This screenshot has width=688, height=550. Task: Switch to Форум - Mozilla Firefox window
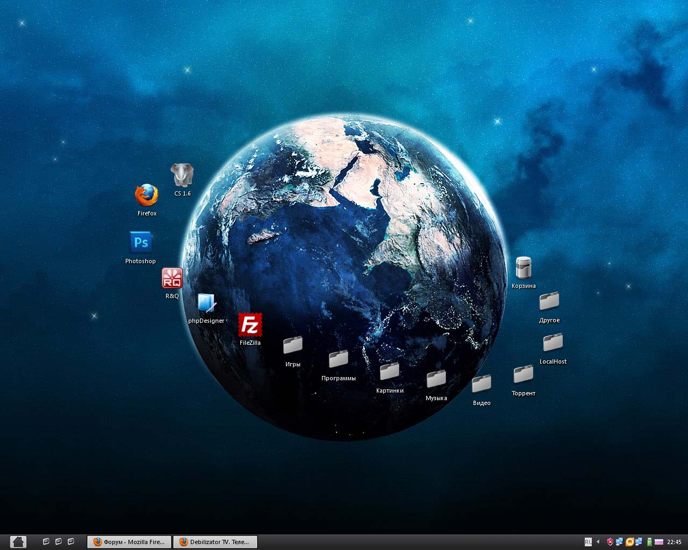click(129, 542)
